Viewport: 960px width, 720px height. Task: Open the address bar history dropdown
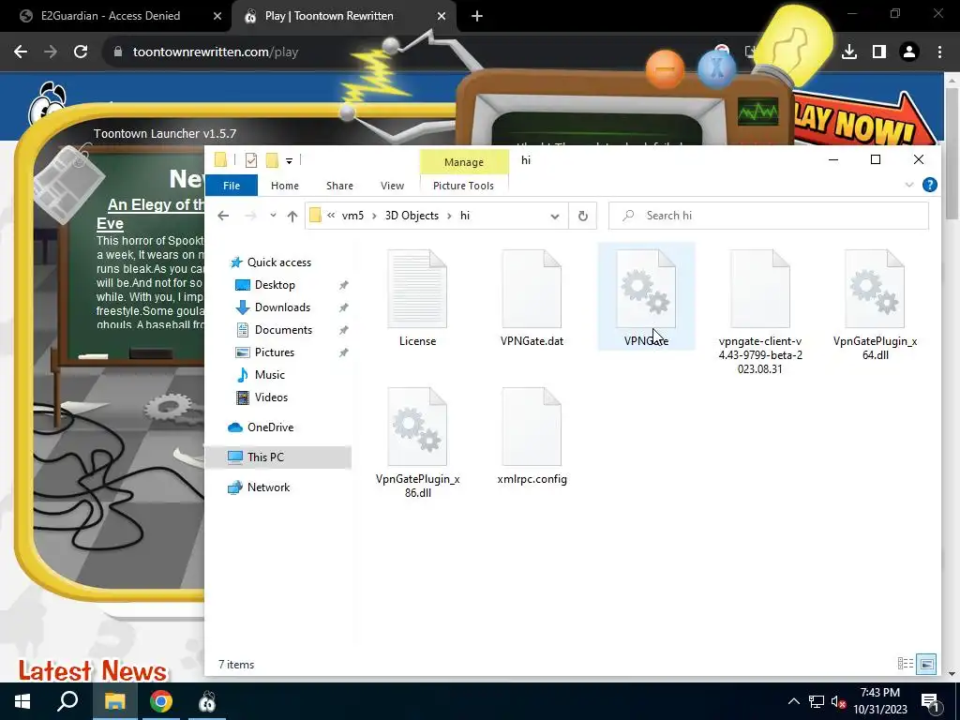tap(555, 216)
